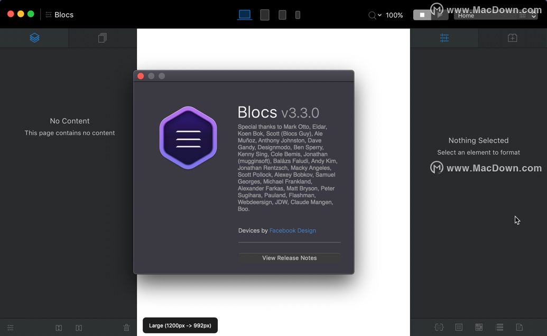Click the vertical-arrows box icon in left footer
Screen dimensions: 547x336
(79, 328)
